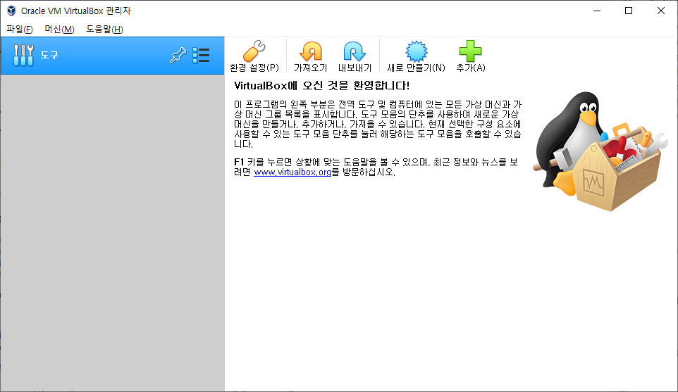Click the 내보내기 export appliance icon

[355, 51]
